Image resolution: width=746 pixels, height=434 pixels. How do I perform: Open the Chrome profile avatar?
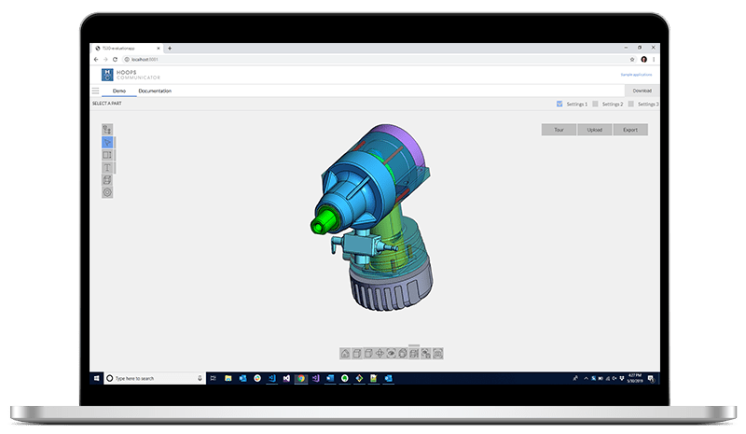643,60
